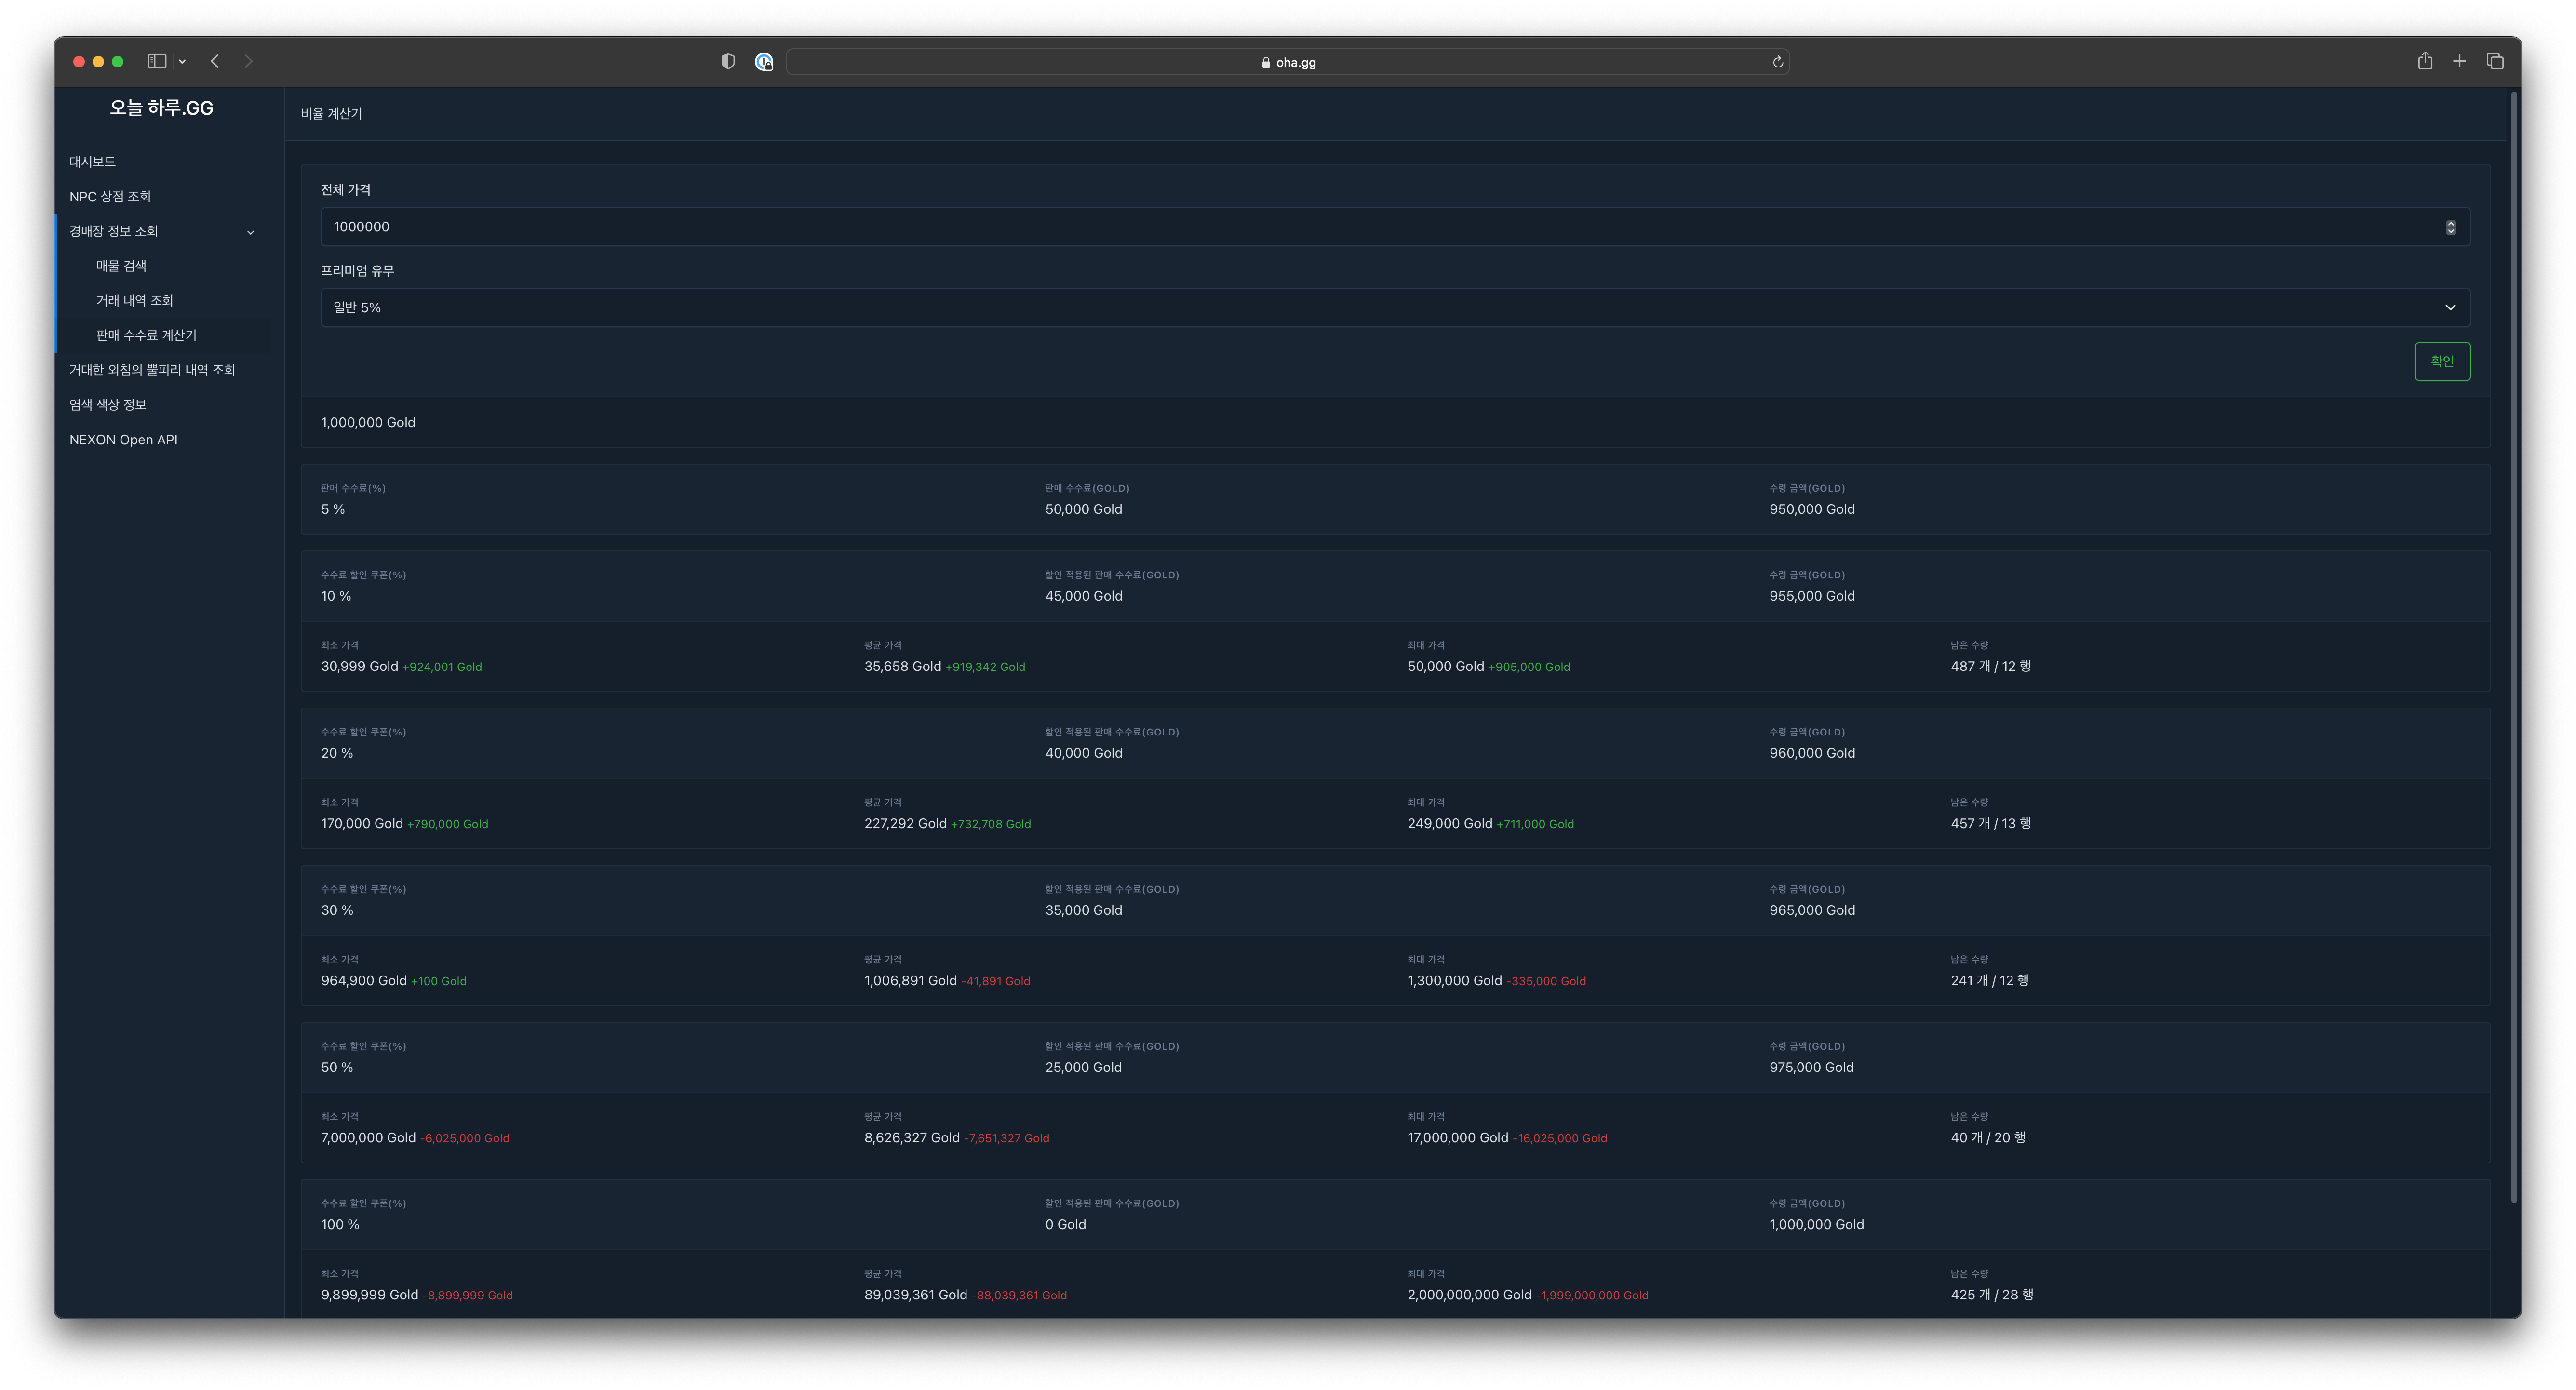Click the Safari sidebar toggle icon
Screen dimensions: 2576x1390
point(157,62)
